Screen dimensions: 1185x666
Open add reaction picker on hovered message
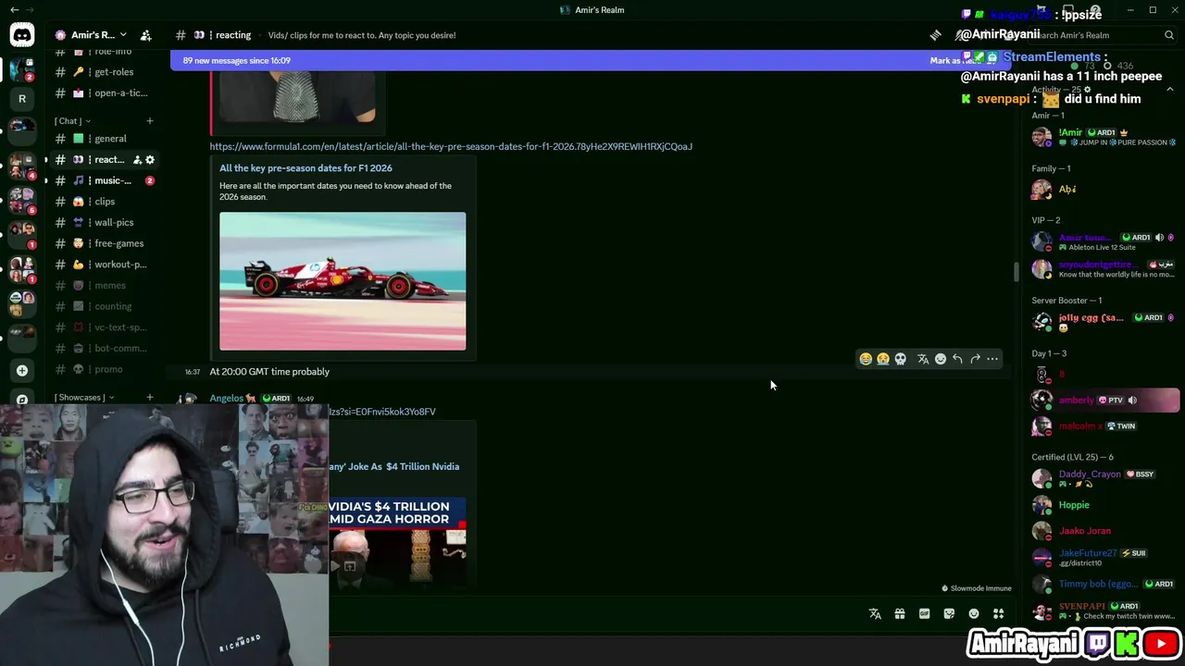pyautogui.click(x=941, y=359)
